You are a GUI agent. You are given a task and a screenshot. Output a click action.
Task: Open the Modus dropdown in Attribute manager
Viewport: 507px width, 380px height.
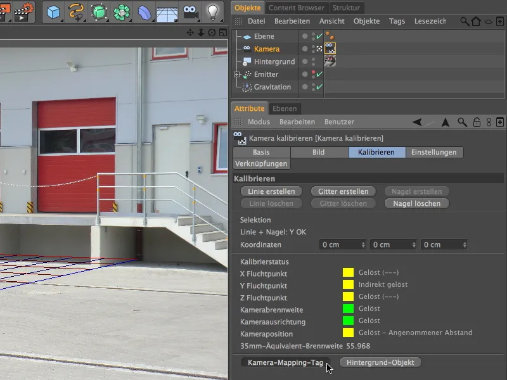260,122
